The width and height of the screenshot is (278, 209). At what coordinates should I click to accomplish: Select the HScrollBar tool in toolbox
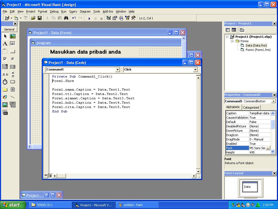5,74
